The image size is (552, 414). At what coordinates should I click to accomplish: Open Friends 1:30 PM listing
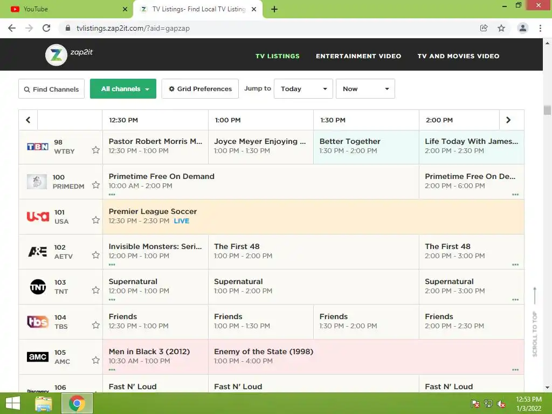[x=366, y=322]
